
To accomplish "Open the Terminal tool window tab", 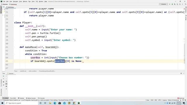I will point(21,98).
